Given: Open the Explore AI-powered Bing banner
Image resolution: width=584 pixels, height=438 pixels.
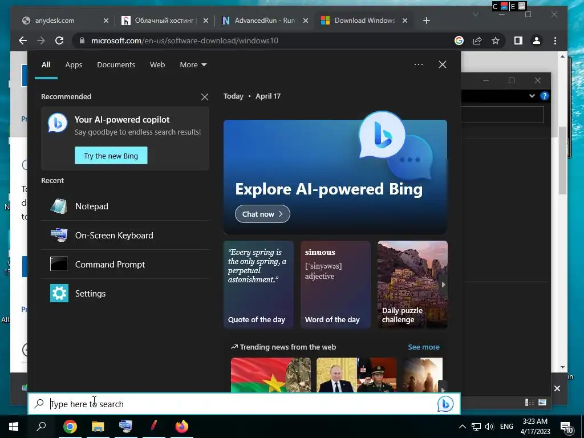Looking at the screenshot, I should point(335,177).
